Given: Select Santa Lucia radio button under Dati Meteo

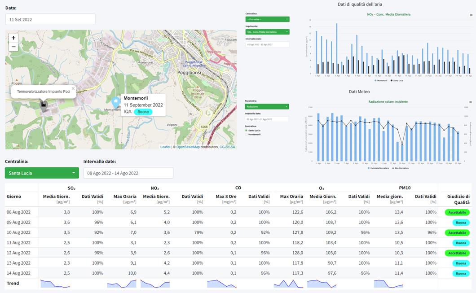Looking at the screenshot, I should click(x=246, y=131).
